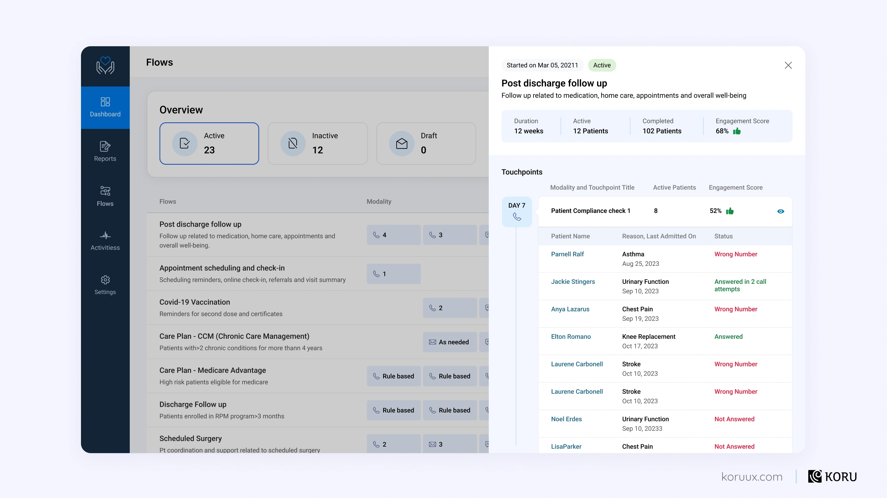887x498 pixels.
Task: Open patient Anya Lazarus
Action: pyautogui.click(x=570, y=309)
